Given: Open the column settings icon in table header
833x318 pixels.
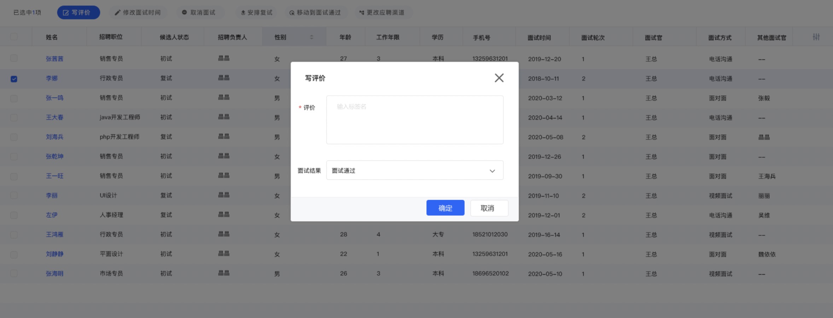Looking at the screenshot, I should point(816,37).
